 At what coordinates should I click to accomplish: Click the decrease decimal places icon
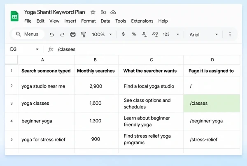coord(144,34)
